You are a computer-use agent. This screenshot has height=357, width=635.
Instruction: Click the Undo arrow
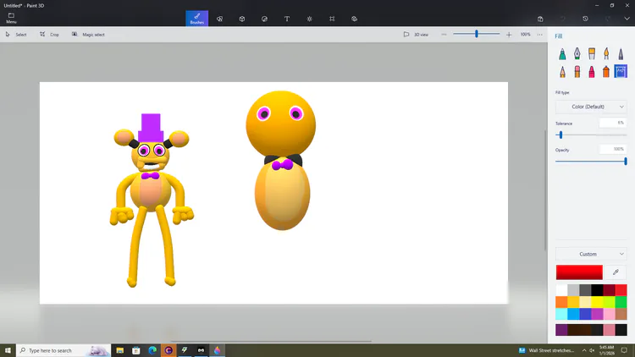562,19
